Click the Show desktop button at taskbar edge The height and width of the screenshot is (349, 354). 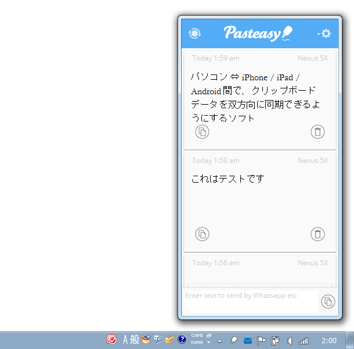coord(350,340)
